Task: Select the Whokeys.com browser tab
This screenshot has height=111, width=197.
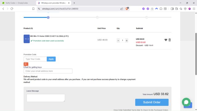Action: [x=53, y=3]
